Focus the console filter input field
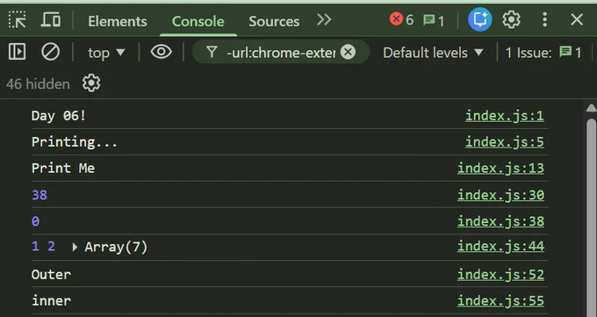597x317 pixels. coord(281,53)
